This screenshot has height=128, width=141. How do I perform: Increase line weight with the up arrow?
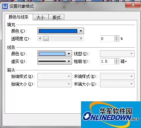116,60
